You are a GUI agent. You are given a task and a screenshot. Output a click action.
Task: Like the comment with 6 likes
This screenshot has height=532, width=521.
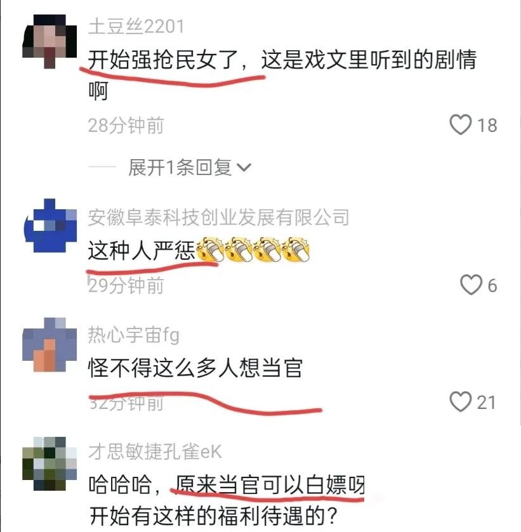click(471, 285)
